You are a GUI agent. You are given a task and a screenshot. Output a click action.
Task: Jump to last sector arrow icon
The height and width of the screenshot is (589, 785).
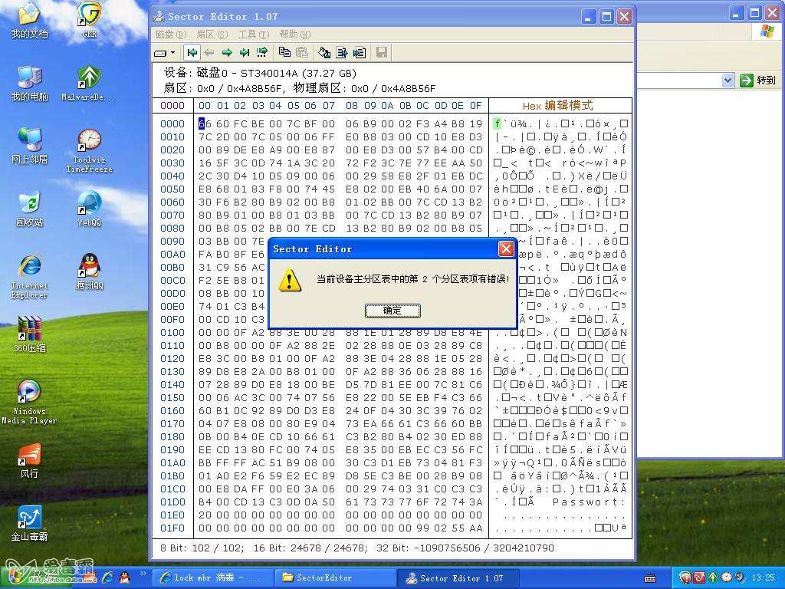(x=245, y=53)
